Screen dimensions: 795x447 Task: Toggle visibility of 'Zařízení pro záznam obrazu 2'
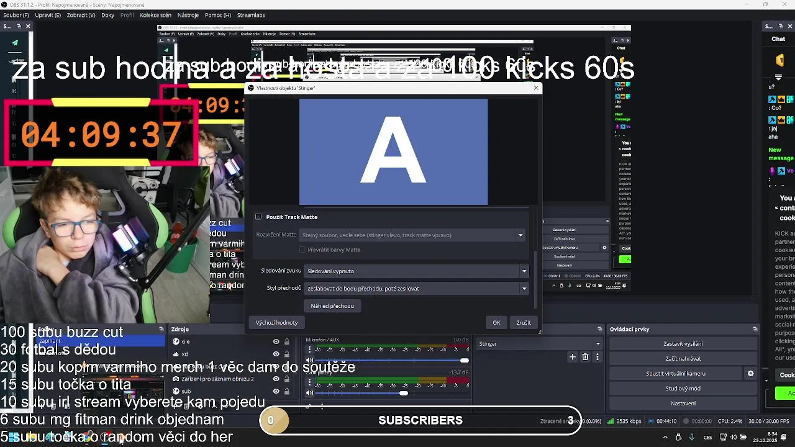(276, 379)
